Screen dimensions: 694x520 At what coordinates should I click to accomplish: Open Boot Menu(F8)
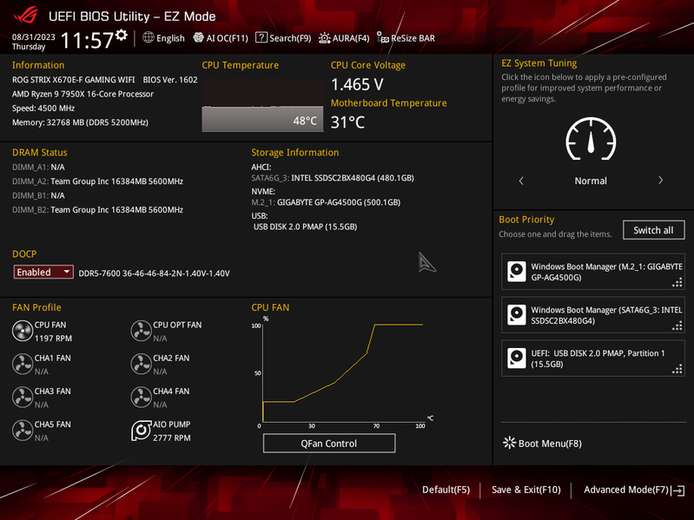click(x=543, y=443)
